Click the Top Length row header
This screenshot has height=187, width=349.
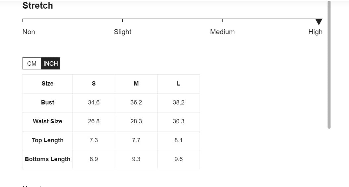pos(48,140)
